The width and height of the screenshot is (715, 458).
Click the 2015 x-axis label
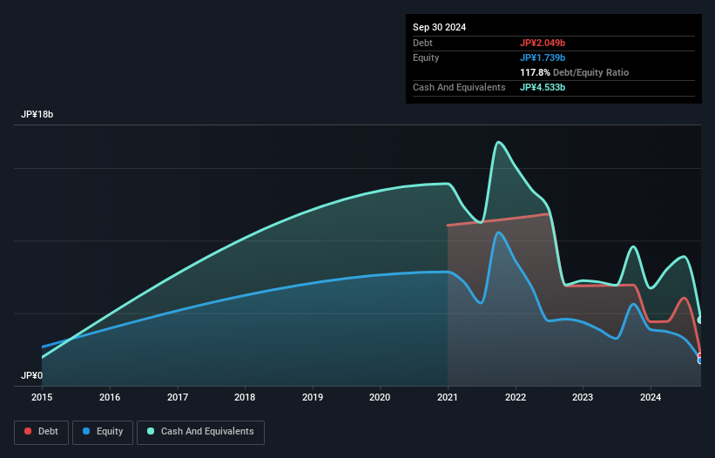click(x=42, y=397)
